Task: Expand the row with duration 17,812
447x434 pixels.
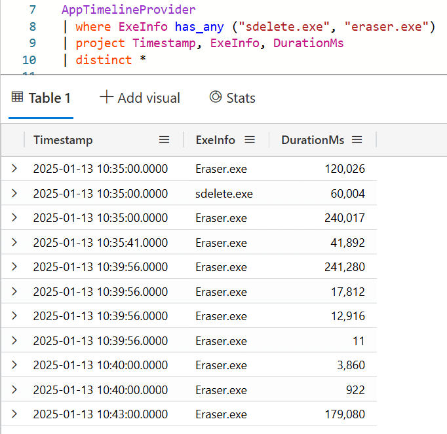Action: 14,292
